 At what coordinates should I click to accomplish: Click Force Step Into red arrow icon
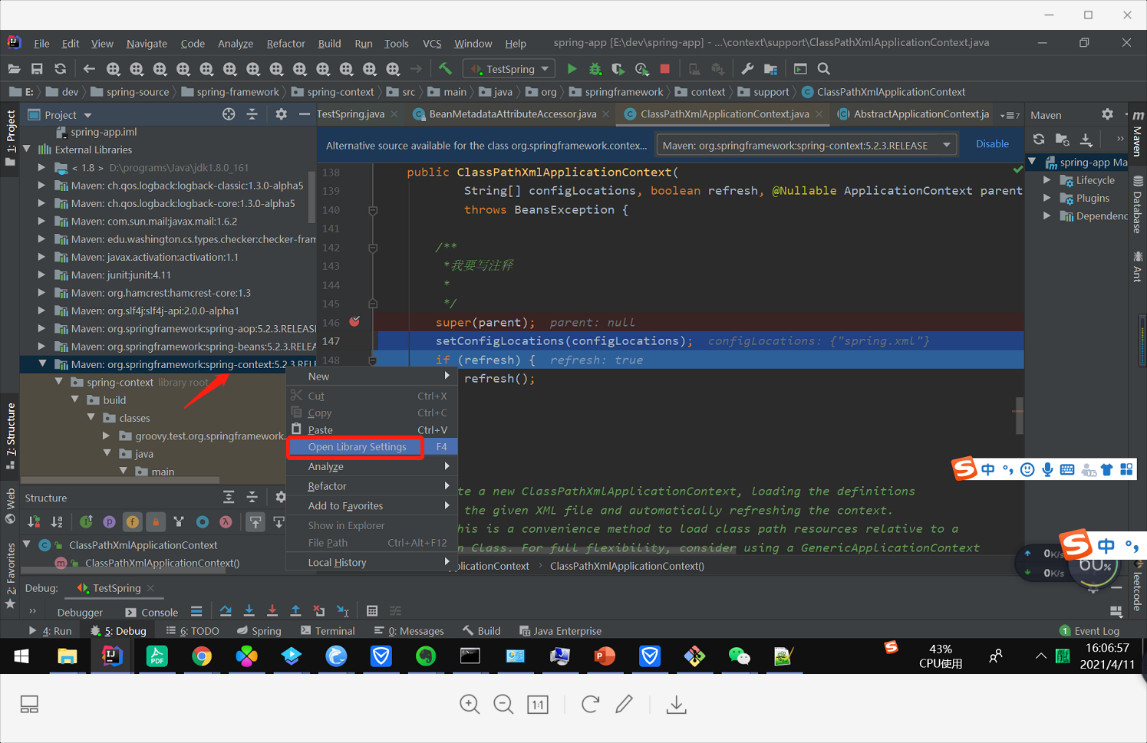[272, 611]
